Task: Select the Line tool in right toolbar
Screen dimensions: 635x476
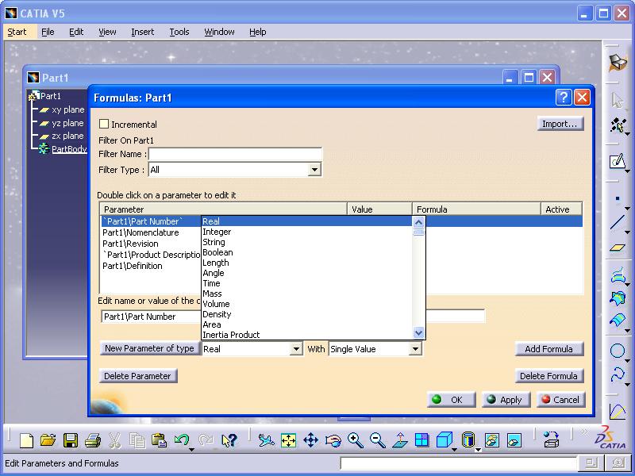Action: pyautogui.click(x=618, y=223)
